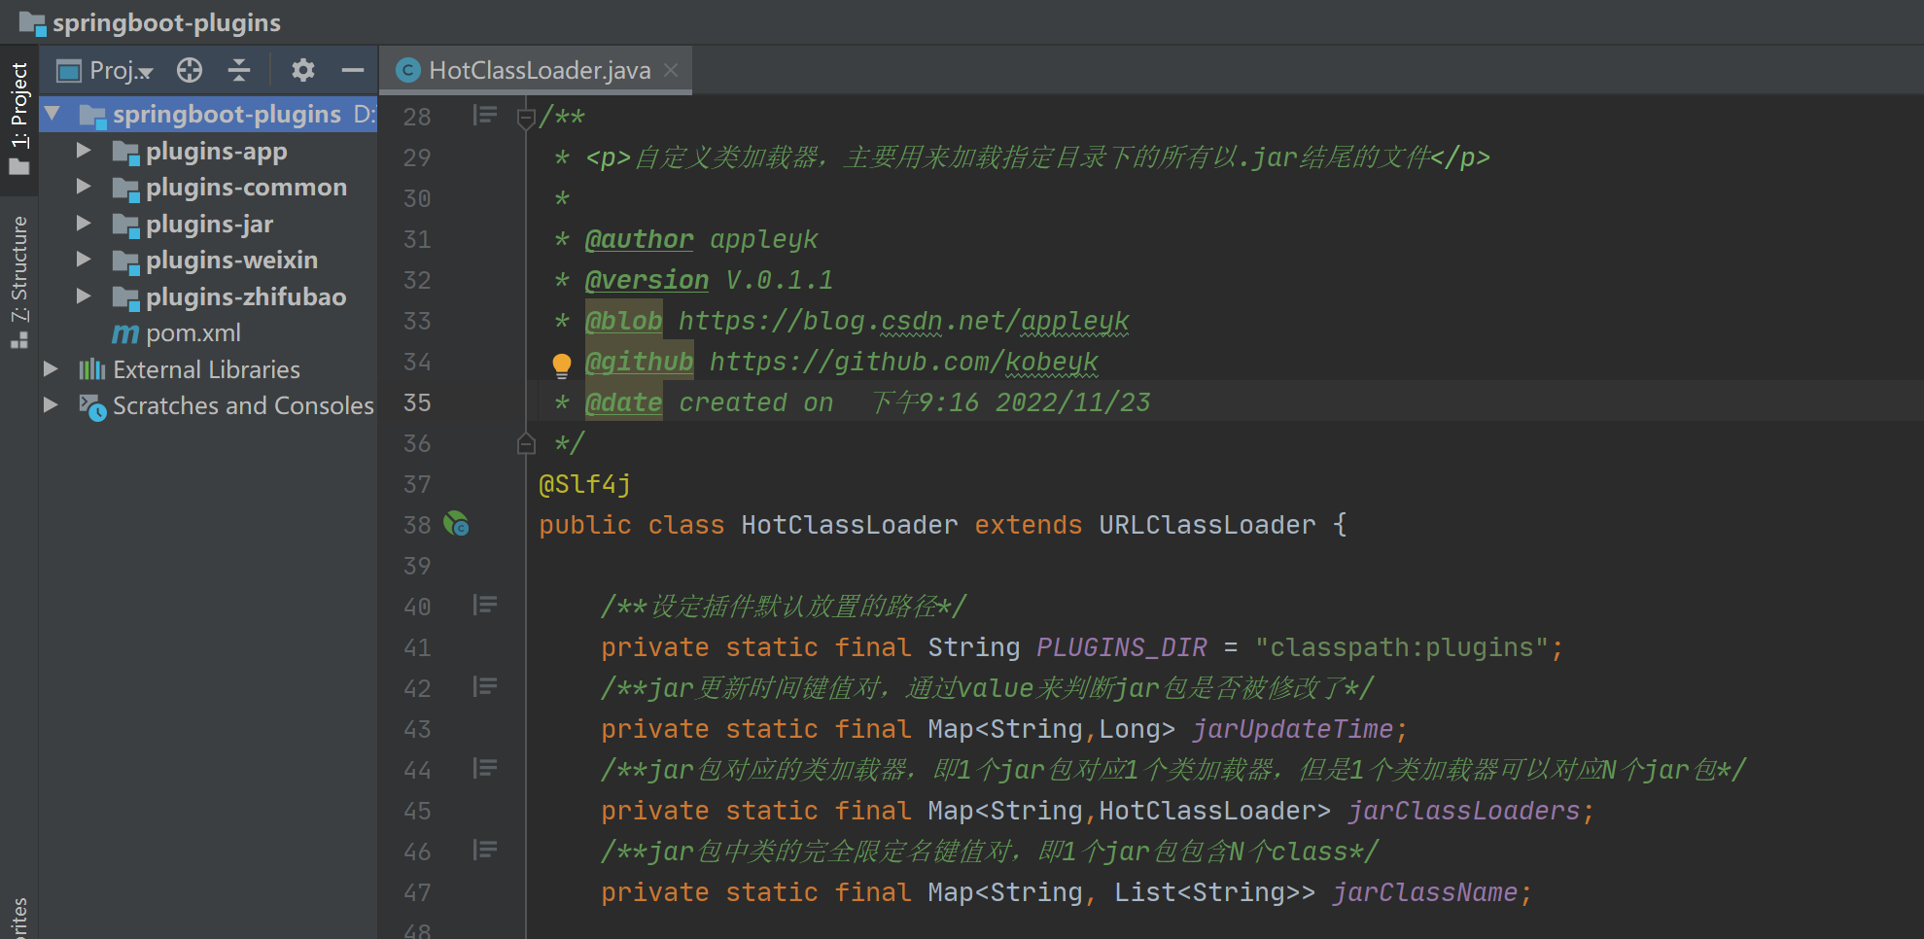
Task: Click the @version tag in Javadoc
Action: [647, 280]
